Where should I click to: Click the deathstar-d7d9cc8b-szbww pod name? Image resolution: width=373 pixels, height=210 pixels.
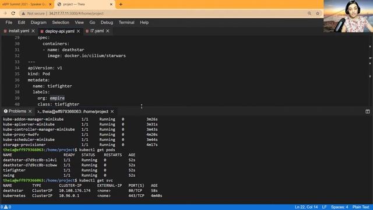point(30,165)
